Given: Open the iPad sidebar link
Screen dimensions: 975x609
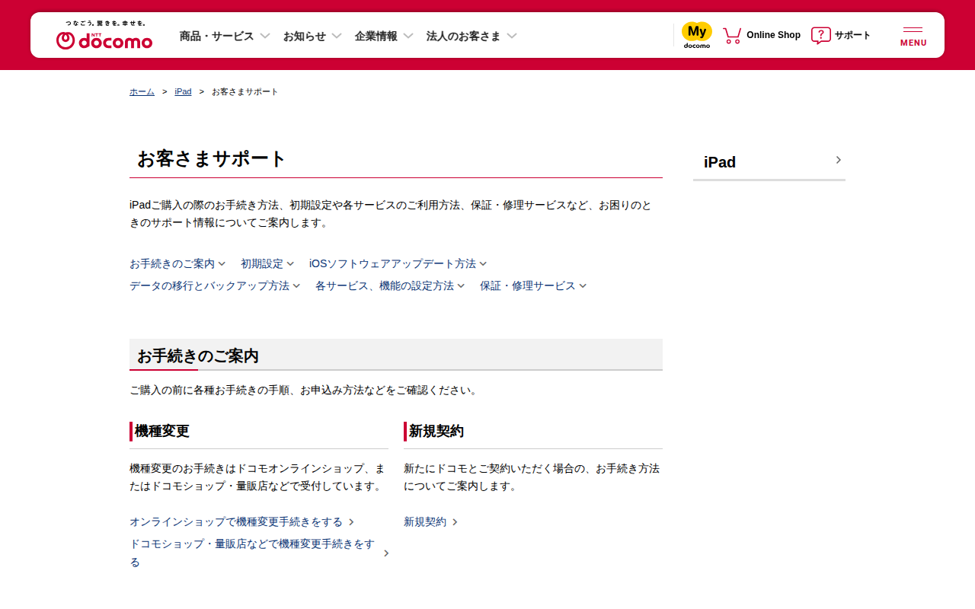Looking at the screenshot, I should pos(769,162).
